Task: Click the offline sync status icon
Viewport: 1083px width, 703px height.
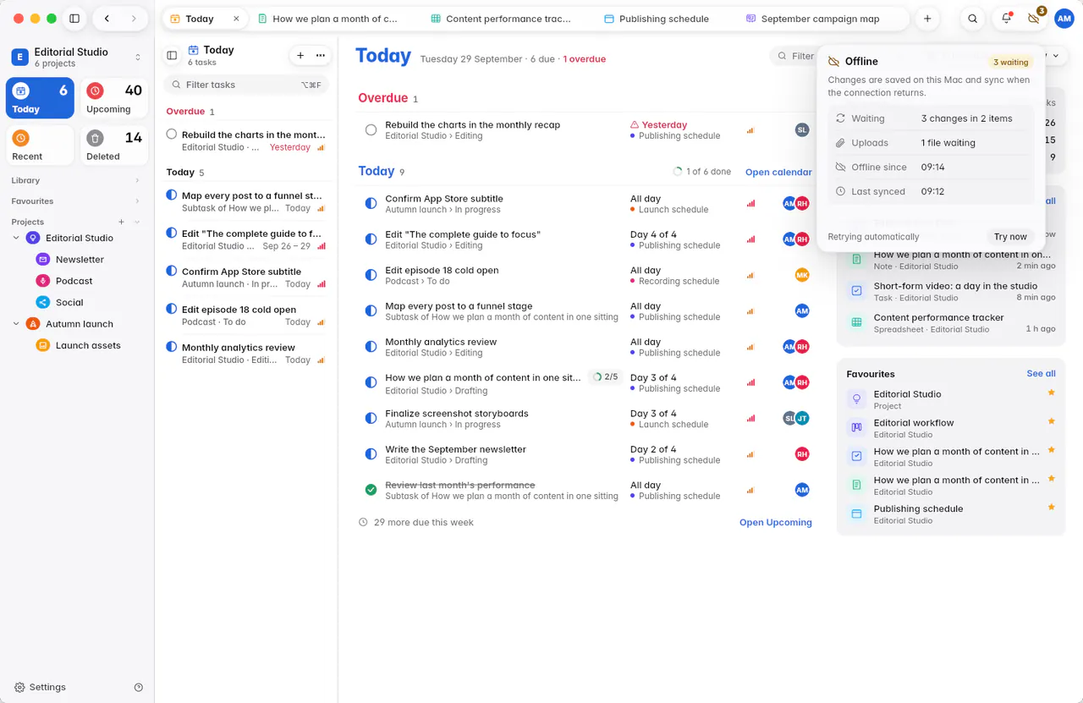Action: pos(1034,19)
